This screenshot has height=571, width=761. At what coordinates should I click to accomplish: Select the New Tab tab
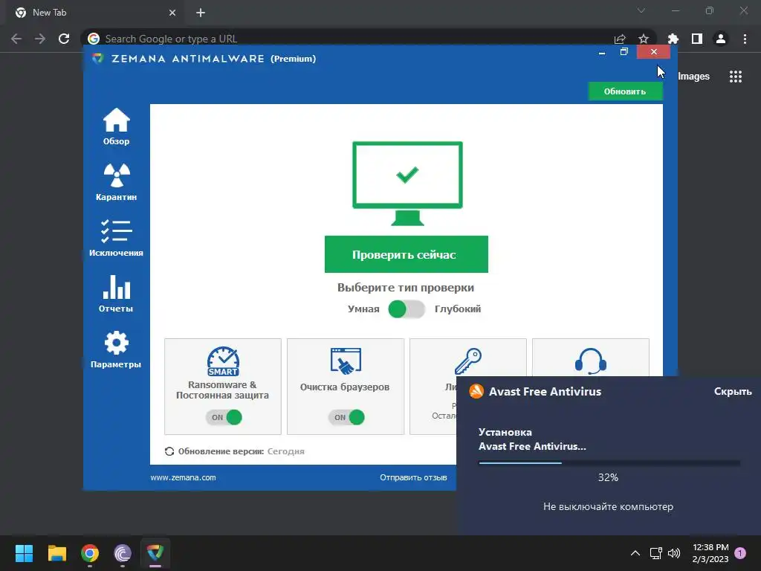pyautogui.click(x=94, y=13)
